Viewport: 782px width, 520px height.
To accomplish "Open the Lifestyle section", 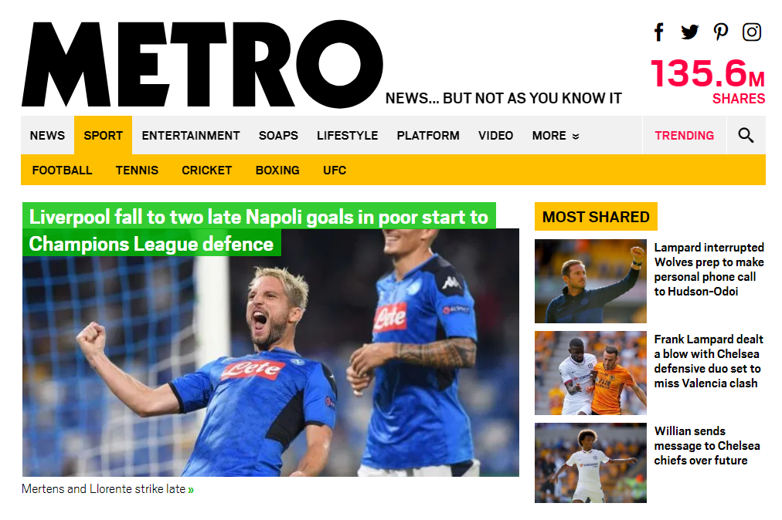I will (347, 136).
